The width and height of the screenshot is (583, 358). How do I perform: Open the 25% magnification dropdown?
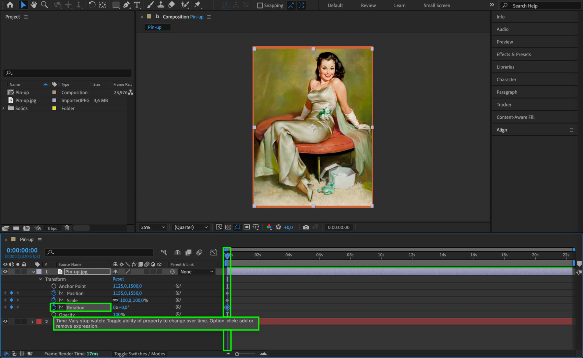153,227
